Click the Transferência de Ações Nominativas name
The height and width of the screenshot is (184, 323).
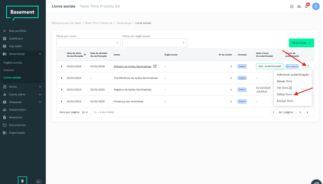point(136,78)
